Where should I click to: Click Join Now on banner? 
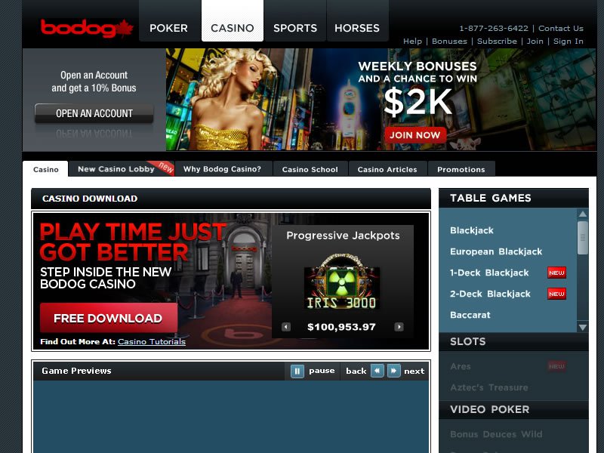[x=414, y=135]
